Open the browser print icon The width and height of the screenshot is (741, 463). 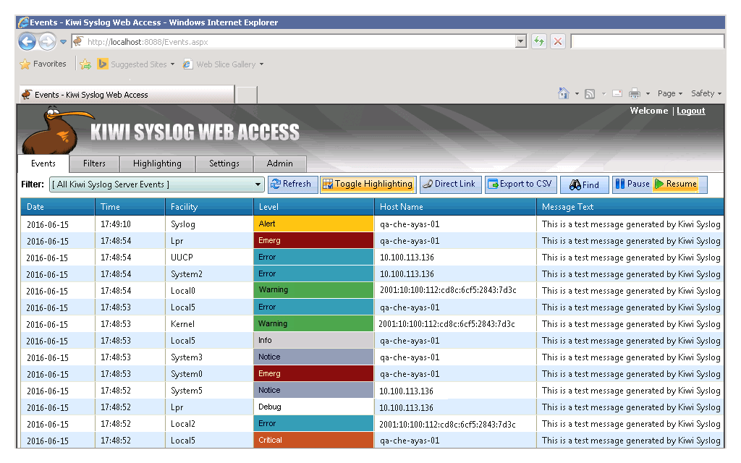(x=634, y=93)
